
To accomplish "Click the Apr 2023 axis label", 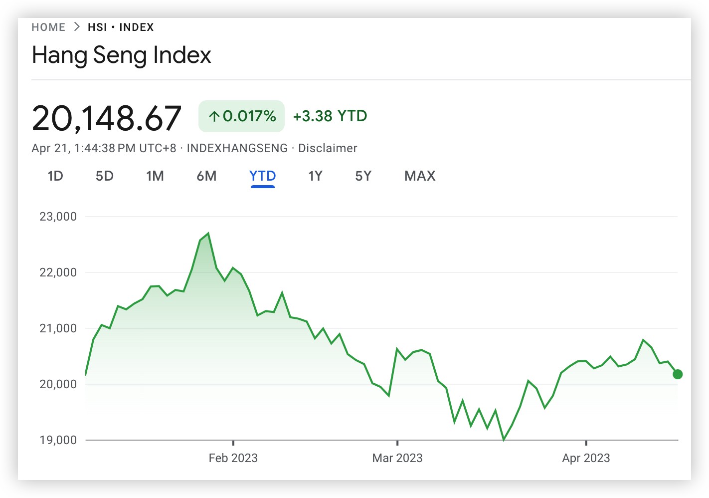I will 586,458.
